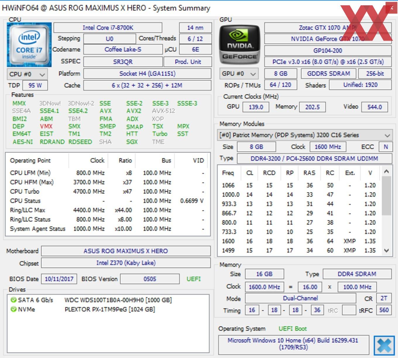Click the BIOS Date 10/11/2017 field
This screenshot has height=358, width=398.
coord(59,279)
